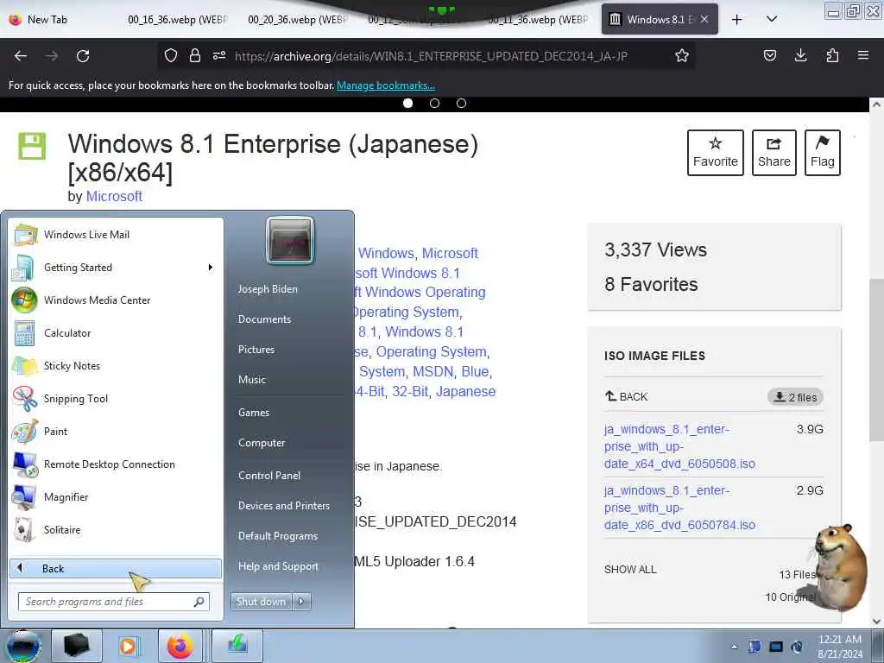
Task: Click the site permissions icon in the address bar
Action: coord(219,55)
